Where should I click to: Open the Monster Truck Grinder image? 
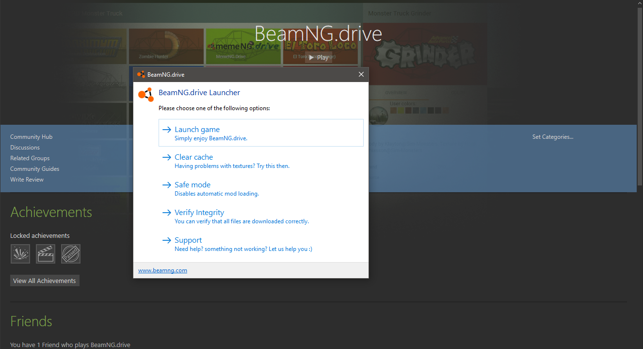pyautogui.click(x=426, y=53)
